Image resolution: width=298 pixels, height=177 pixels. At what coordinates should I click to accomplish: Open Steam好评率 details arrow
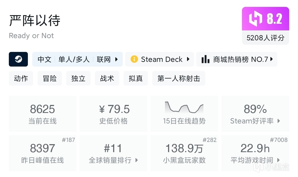(x=279, y=121)
